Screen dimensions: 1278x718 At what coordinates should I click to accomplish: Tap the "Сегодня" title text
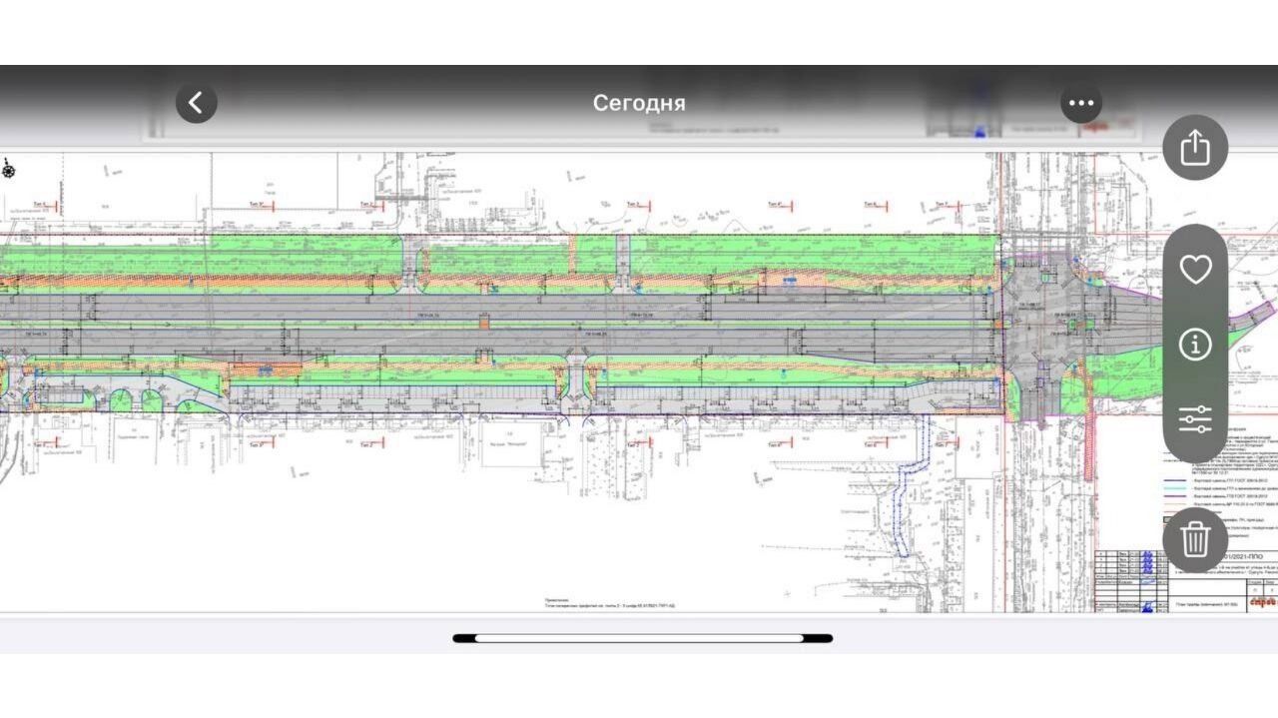(639, 103)
